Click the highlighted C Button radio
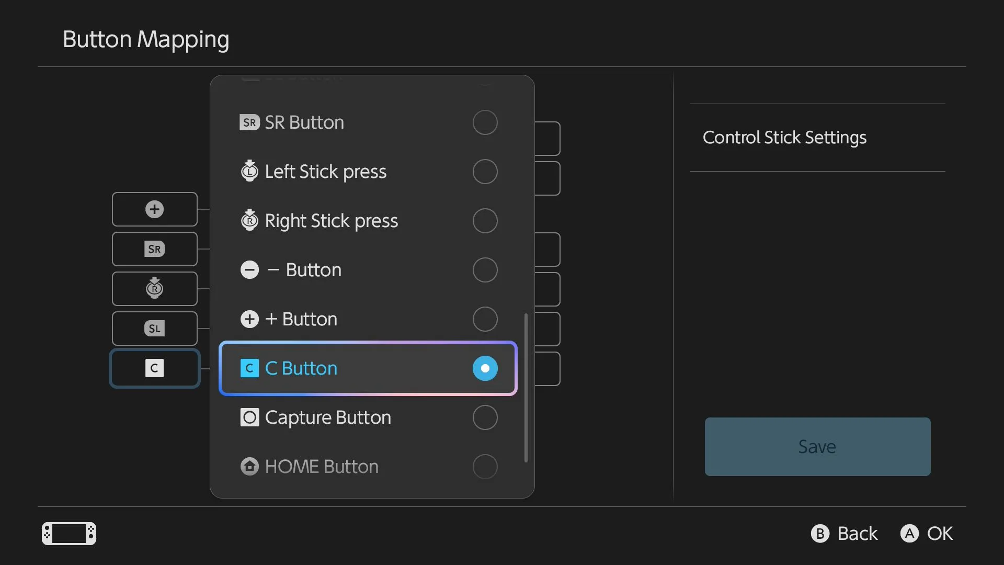1004x565 pixels. coord(485,368)
